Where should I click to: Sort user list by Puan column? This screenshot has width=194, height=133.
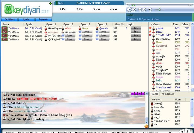pos(176,24)
